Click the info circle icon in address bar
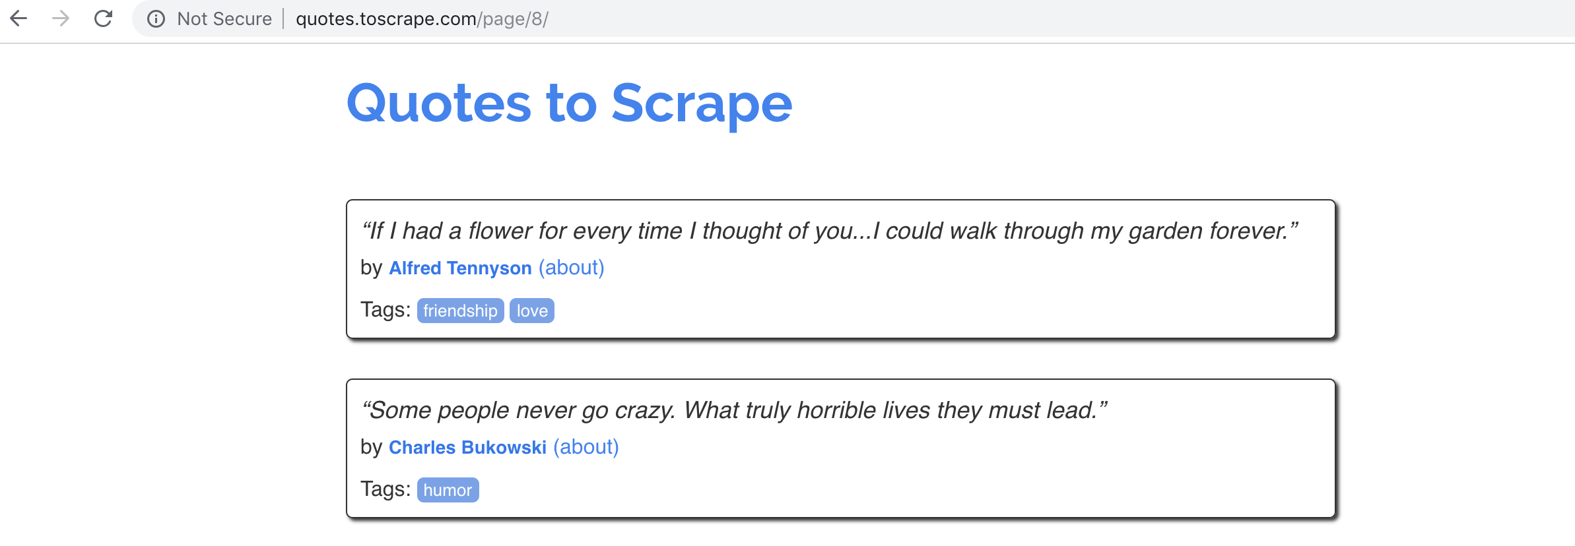Viewport: 1575px width, 546px height. coord(157,18)
